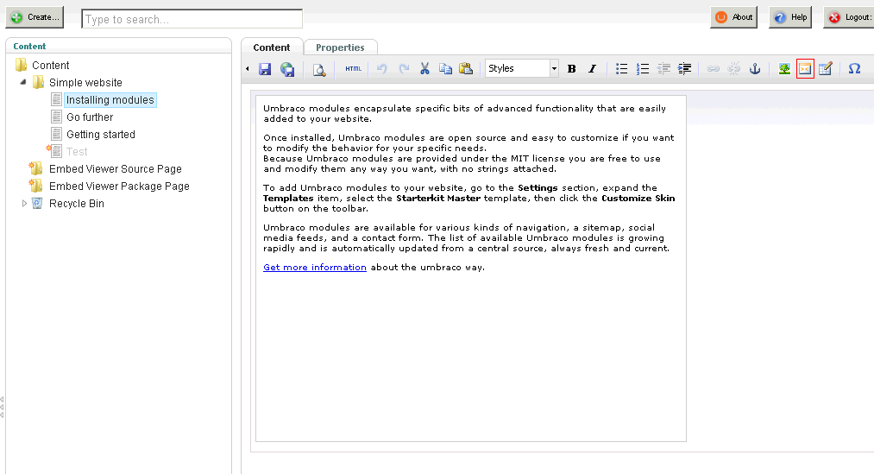Screen dimensions: 874x474
Task: Click the Insert Table icon
Action: point(826,68)
